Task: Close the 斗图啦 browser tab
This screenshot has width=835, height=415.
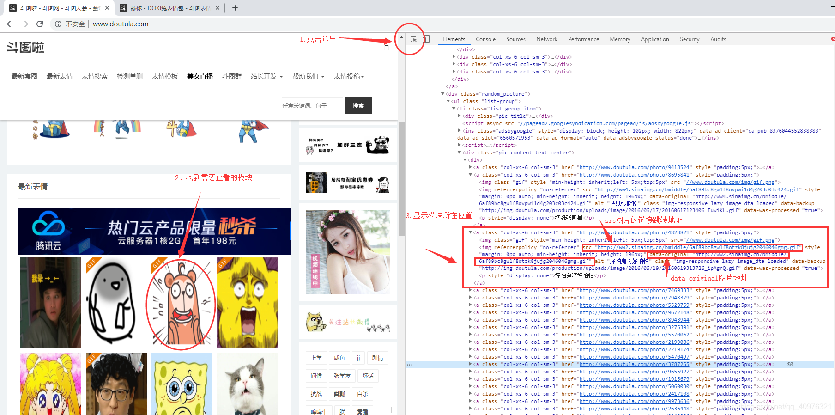Action: (107, 8)
